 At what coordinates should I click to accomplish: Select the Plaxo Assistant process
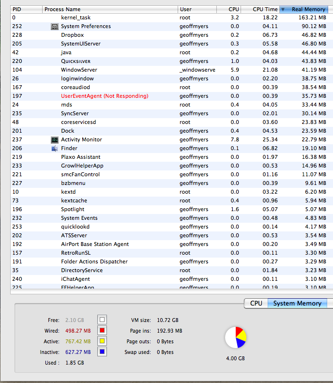tap(80, 157)
